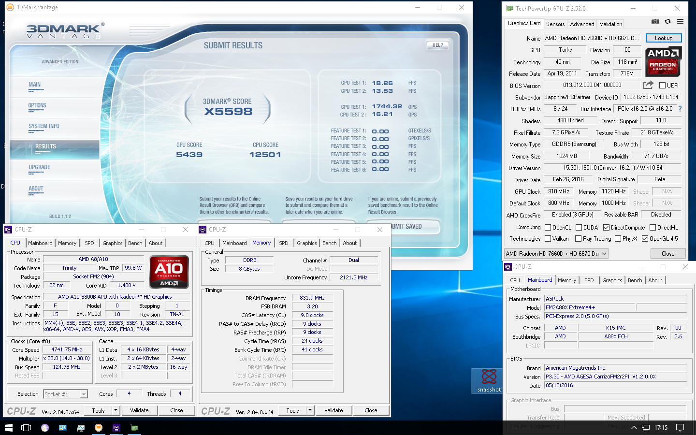This screenshot has width=696, height=435.
Task: Toggle the DirectCompute checkbox
Action: [x=606, y=228]
